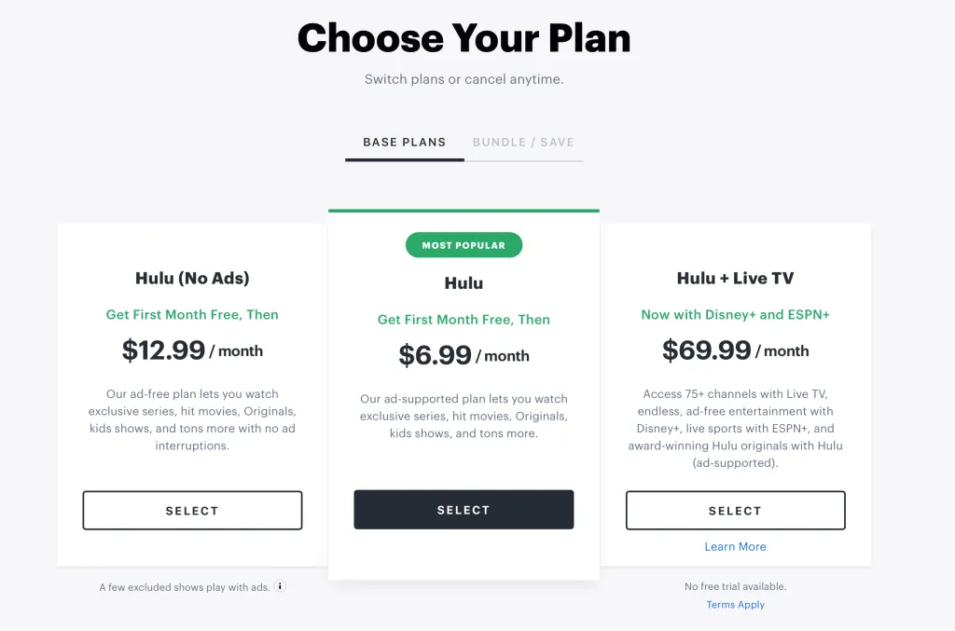Click the No free trial available note
This screenshot has height=631, width=955.
pyautogui.click(x=735, y=586)
